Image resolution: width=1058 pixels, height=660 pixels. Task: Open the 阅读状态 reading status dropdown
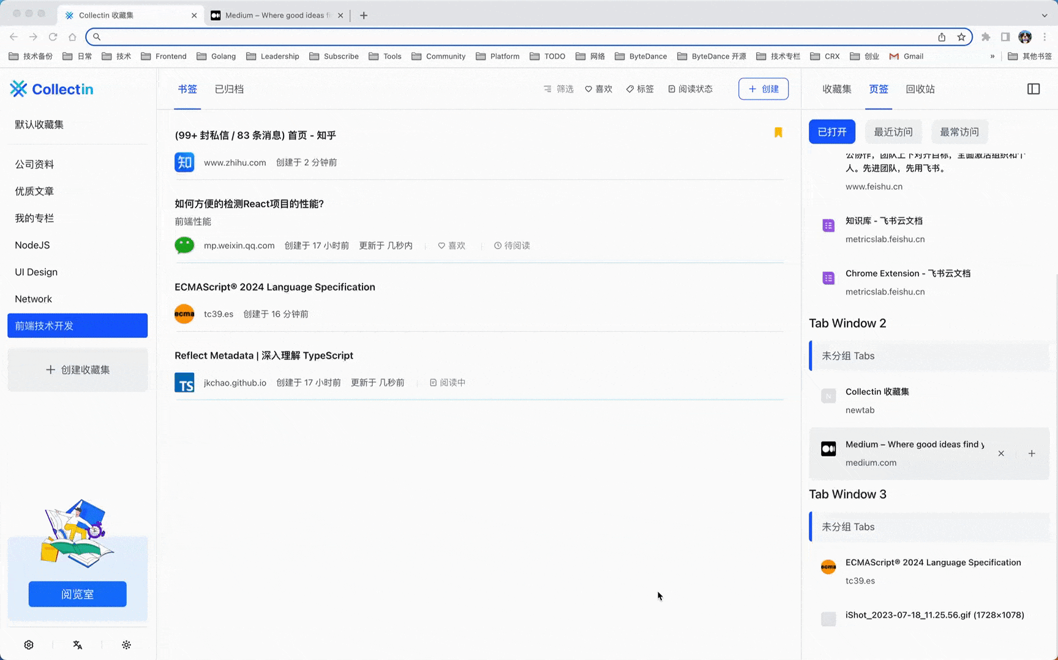coord(690,89)
